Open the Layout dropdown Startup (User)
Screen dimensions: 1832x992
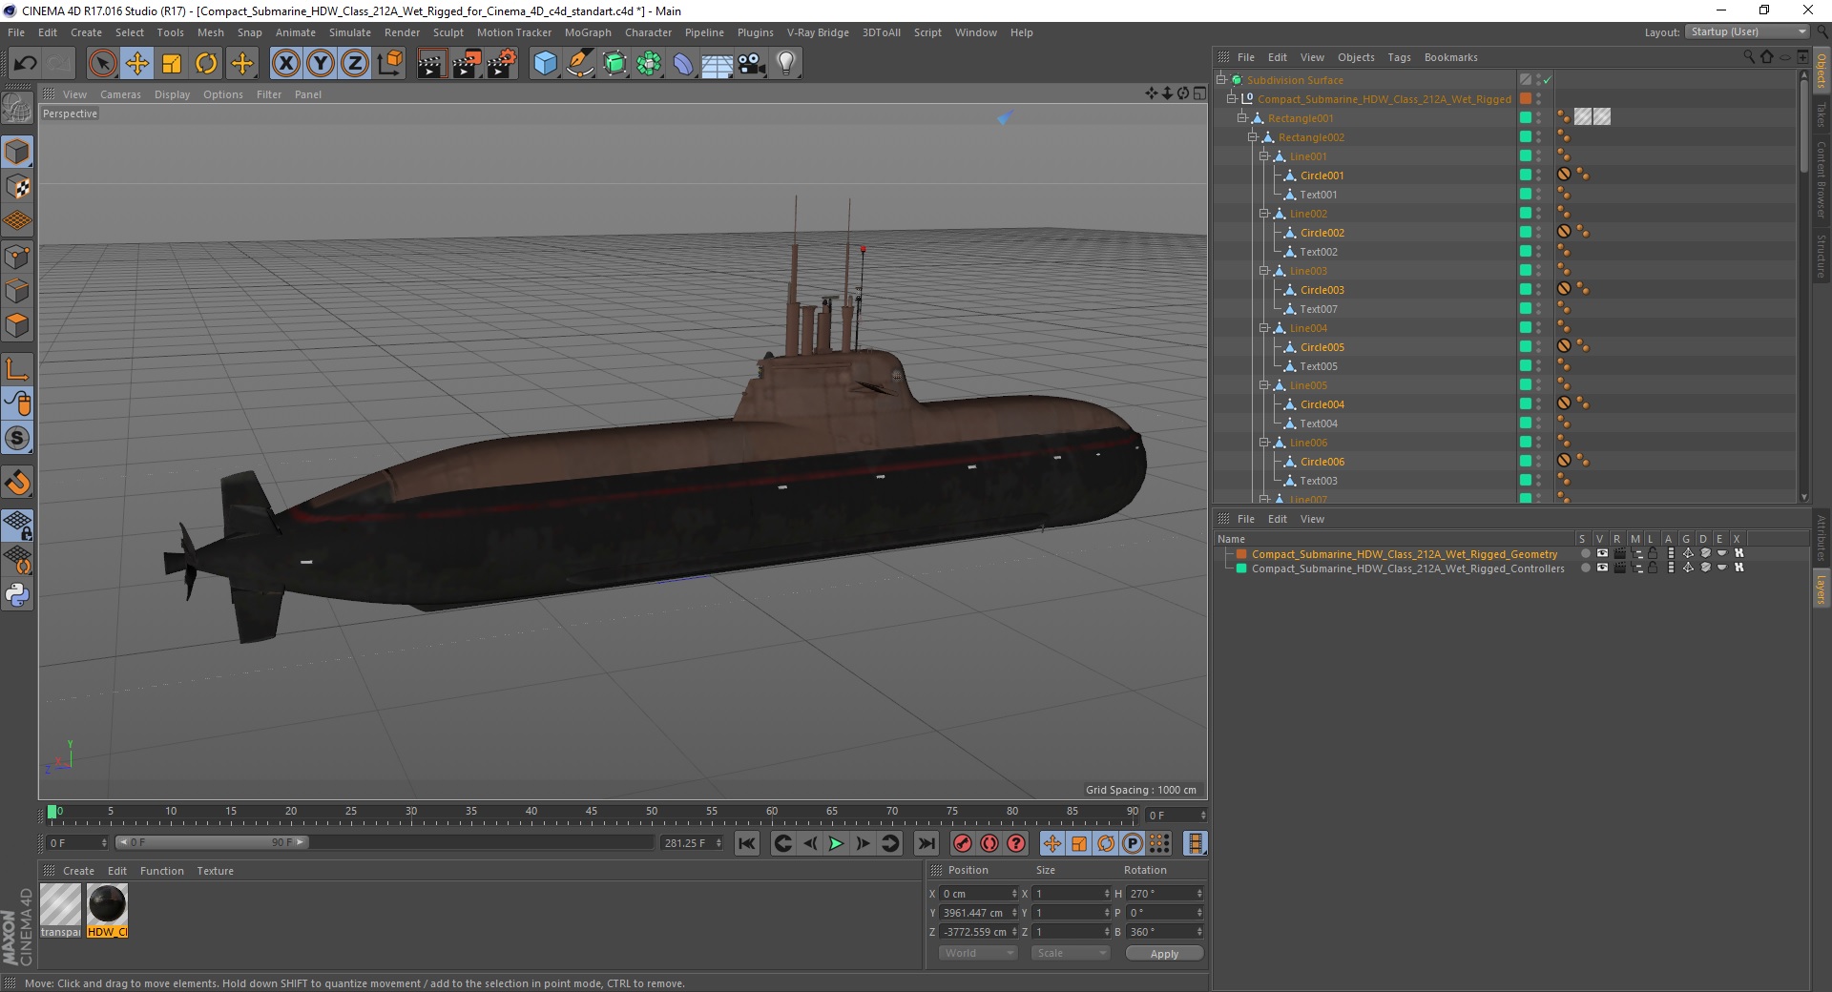pos(1747,31)
